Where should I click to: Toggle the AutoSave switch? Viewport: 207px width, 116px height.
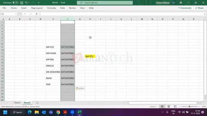(15, 3)
